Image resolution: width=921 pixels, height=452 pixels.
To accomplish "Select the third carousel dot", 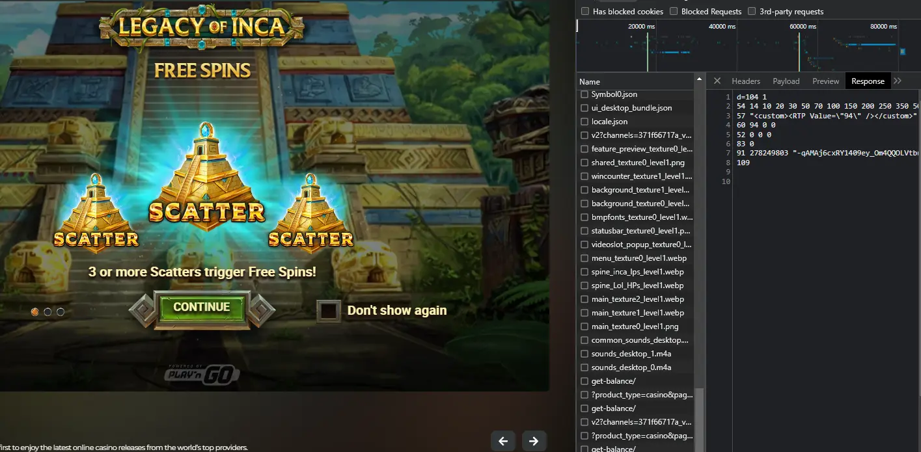I will 61,312.
